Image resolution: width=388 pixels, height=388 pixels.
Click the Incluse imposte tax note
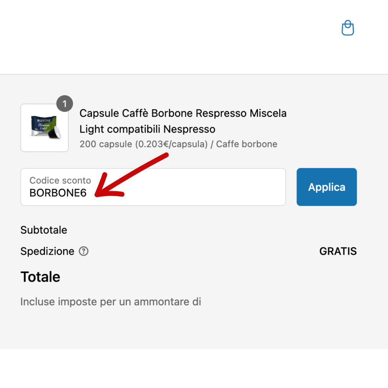pos(111,302)
